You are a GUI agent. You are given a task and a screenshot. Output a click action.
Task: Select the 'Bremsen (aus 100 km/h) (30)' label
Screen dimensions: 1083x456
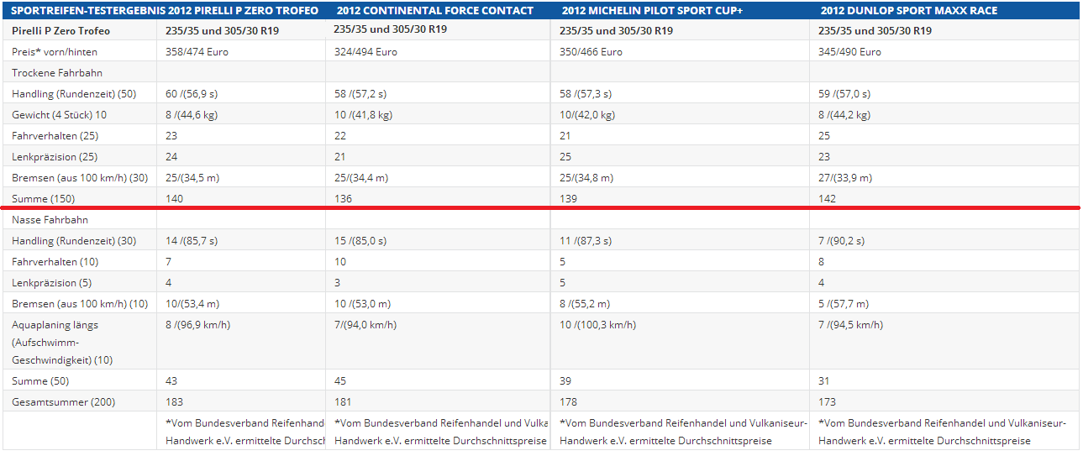(80, 178)
